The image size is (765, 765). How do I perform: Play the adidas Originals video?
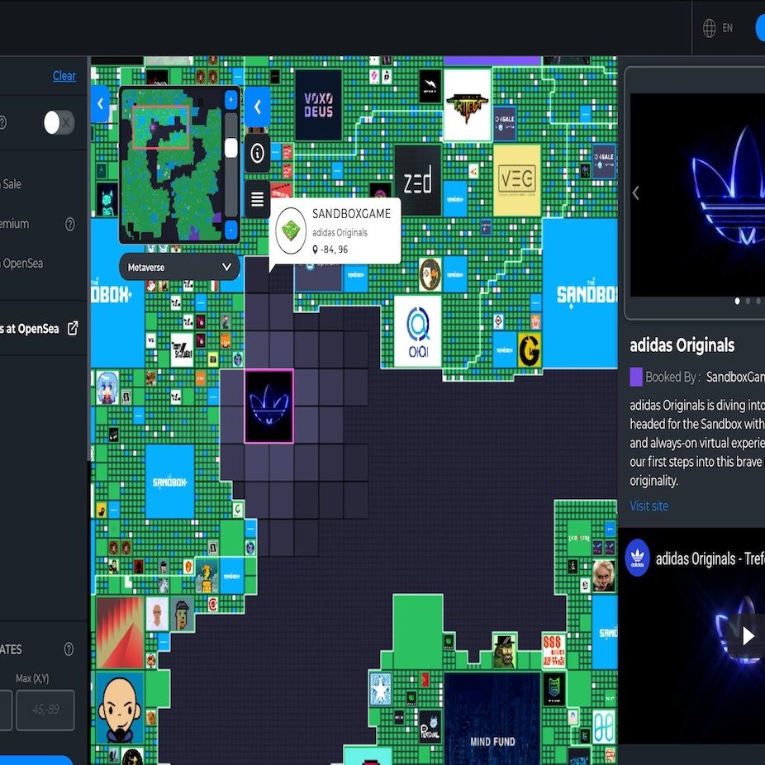748,634
